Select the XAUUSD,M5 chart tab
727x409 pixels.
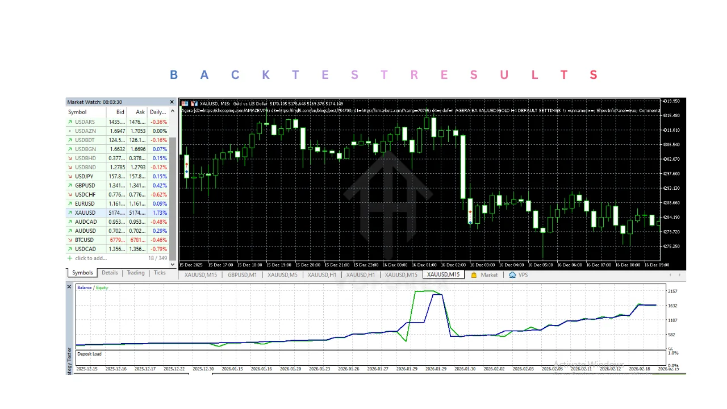(x=282, y=275)
